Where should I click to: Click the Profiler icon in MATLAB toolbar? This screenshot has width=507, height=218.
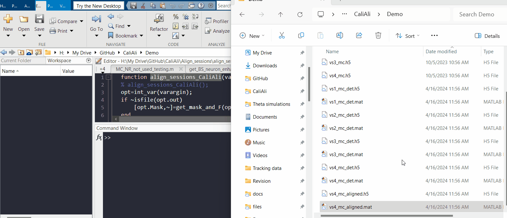click(208, 21)
